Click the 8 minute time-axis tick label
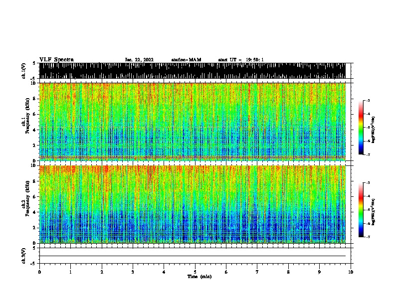 [288, 272]
